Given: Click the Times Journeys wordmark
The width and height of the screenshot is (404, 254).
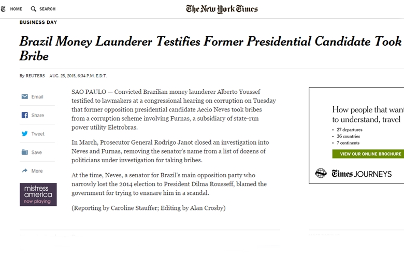Looking at the screenshot, I should point(362,174).
